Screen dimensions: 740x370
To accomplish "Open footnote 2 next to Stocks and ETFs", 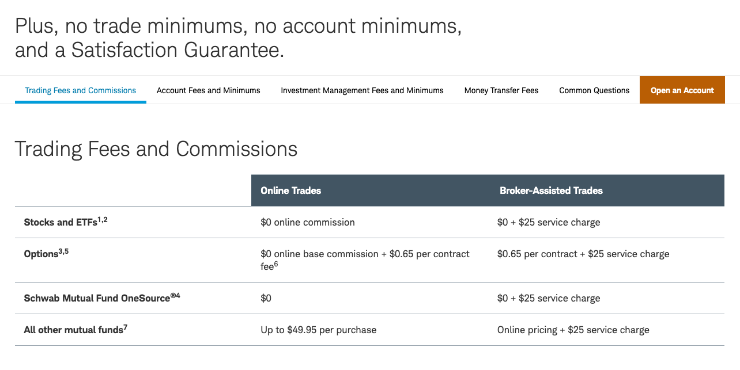I will (105, 219).
